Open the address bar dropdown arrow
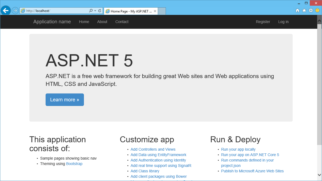 (95, 11)
